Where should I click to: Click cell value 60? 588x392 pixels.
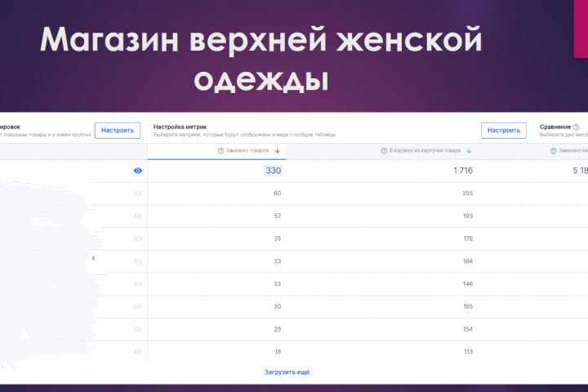click(277, 194)
